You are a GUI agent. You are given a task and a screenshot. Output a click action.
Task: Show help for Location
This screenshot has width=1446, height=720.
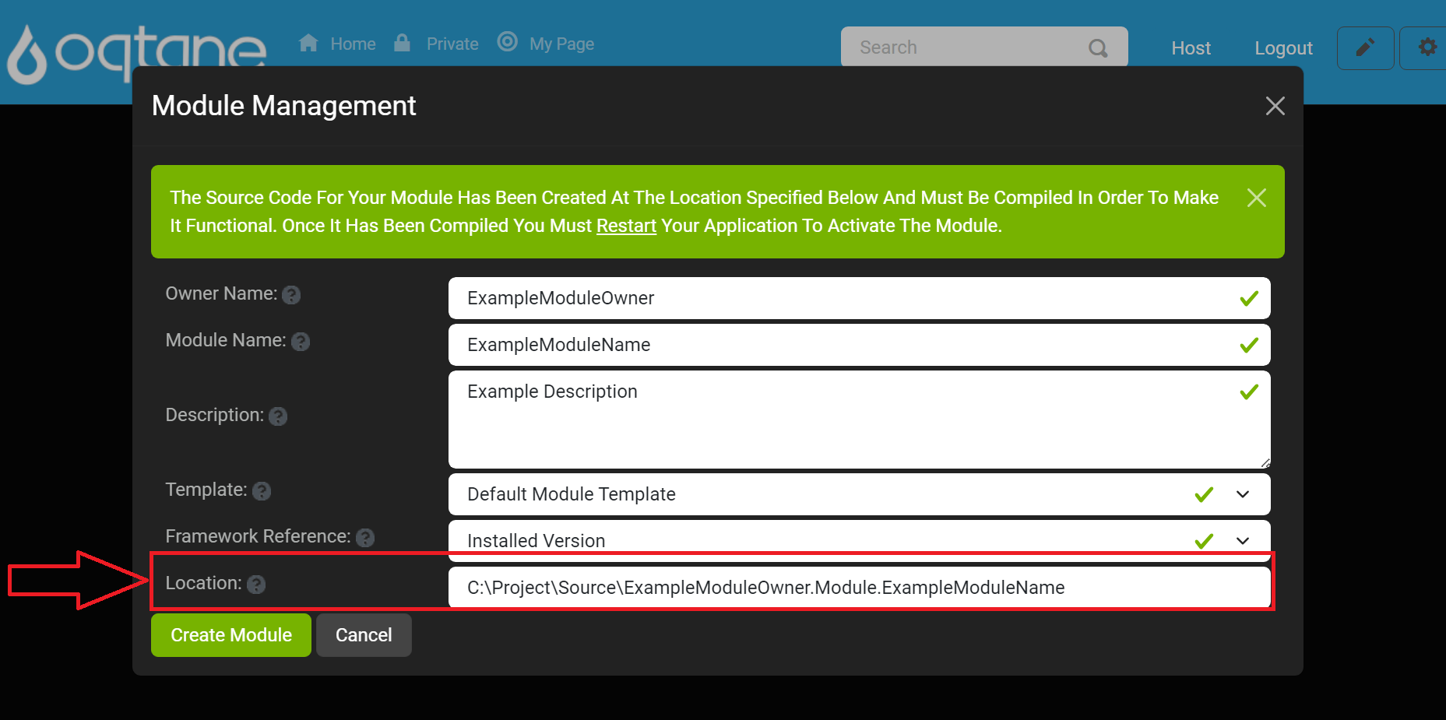(256, 585)
